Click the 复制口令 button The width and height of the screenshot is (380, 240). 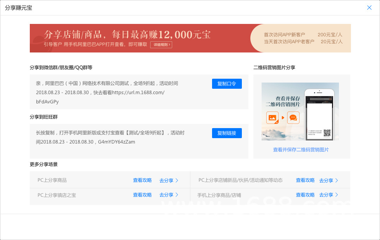227,84
